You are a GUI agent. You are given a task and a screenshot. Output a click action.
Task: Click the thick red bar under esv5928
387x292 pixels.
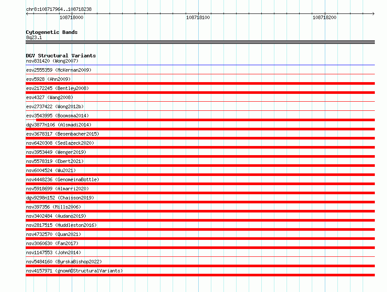(200, 83)
